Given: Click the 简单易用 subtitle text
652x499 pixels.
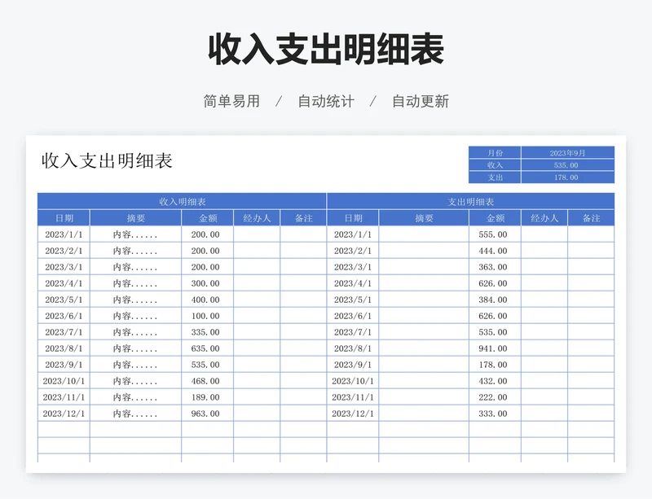Looking at the screenshot, I should tap(231, 102).
